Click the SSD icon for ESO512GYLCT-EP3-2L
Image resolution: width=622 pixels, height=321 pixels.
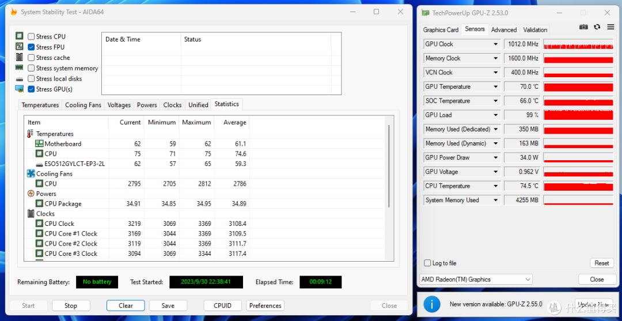click(39, 164)
